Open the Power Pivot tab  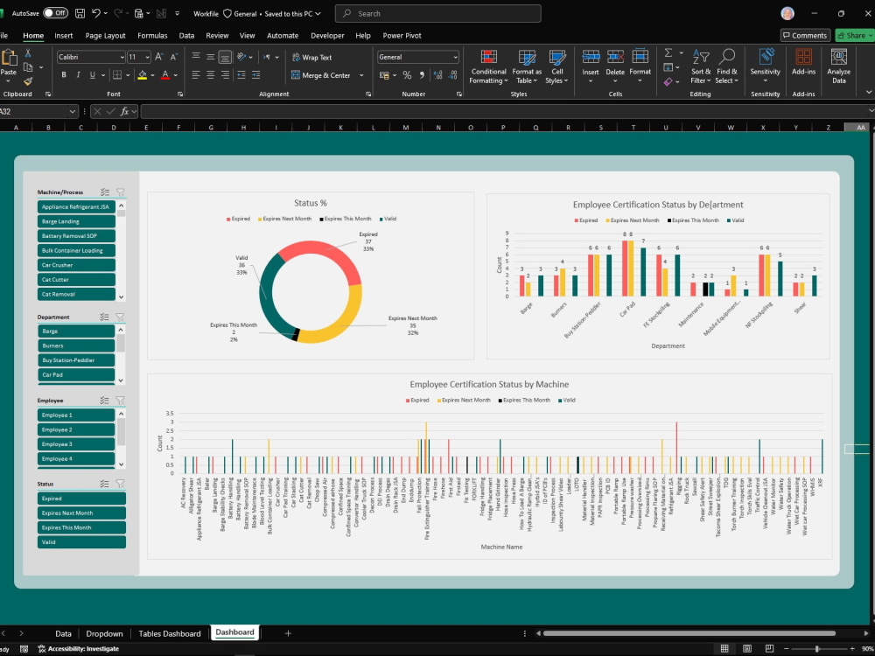point(402,36)
